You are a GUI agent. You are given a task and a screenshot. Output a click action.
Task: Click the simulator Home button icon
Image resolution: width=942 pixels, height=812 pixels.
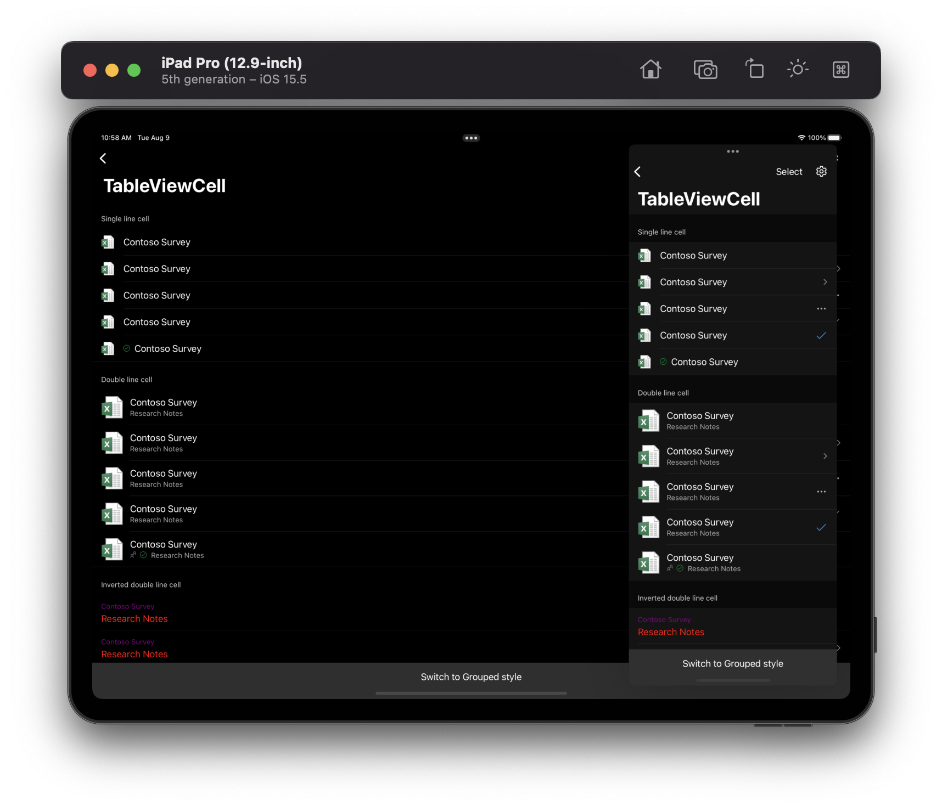651,70
